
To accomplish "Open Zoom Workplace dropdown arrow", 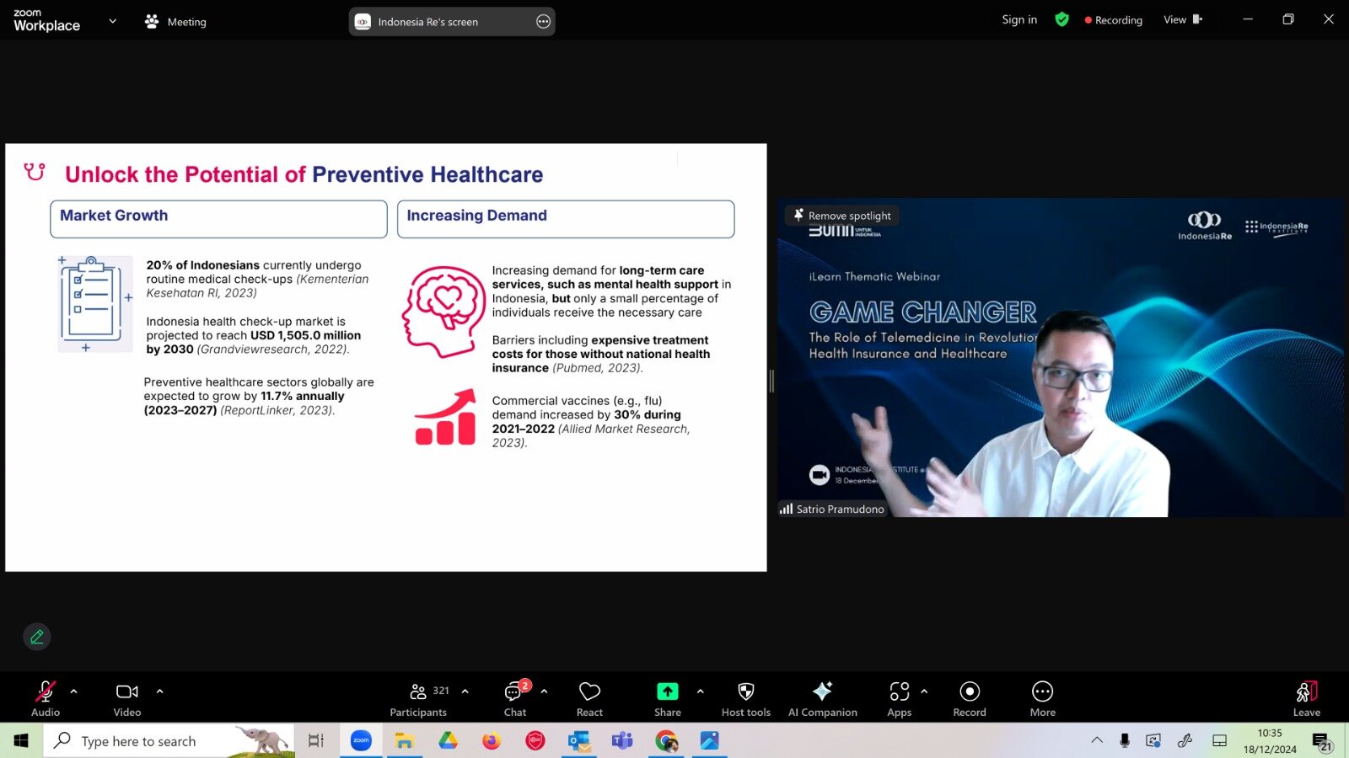I will (113, 21).
